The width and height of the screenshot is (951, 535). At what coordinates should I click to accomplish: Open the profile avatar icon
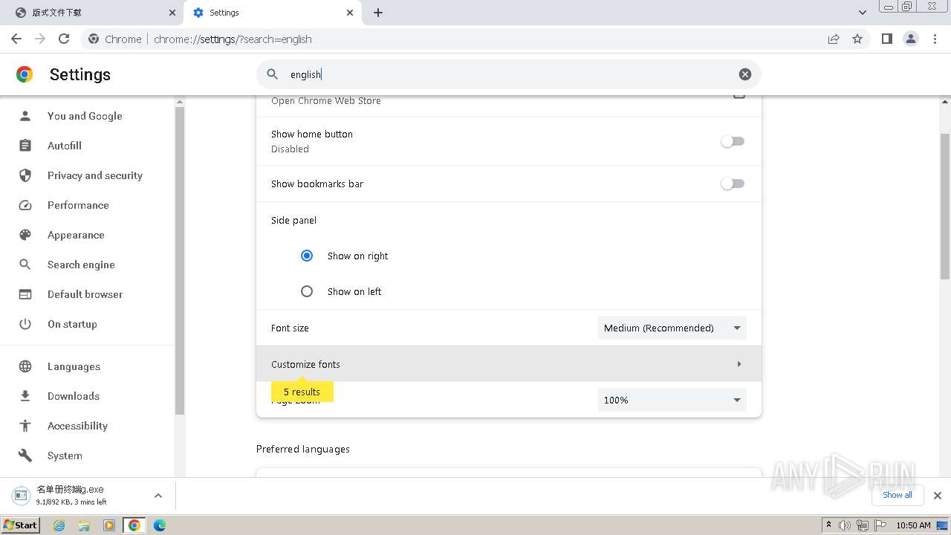[910, 39]
